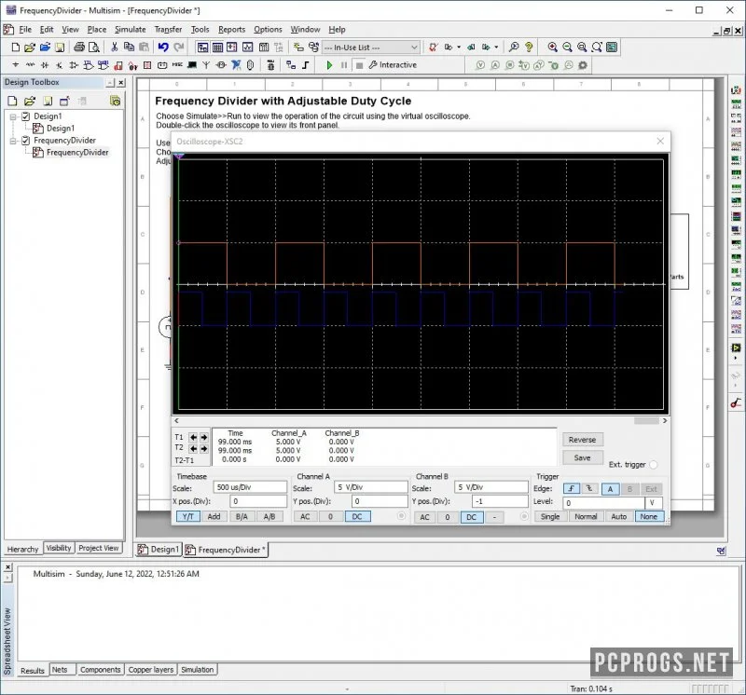The height and width of the screenshot is (695, 746).
Task: Click the trigger Single button
Action: coord(550,516)
